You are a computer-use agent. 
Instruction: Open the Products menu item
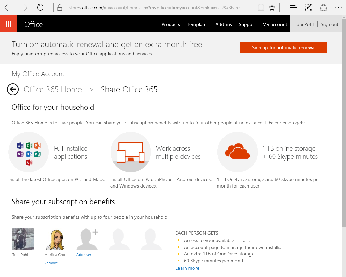pos(171,24)
